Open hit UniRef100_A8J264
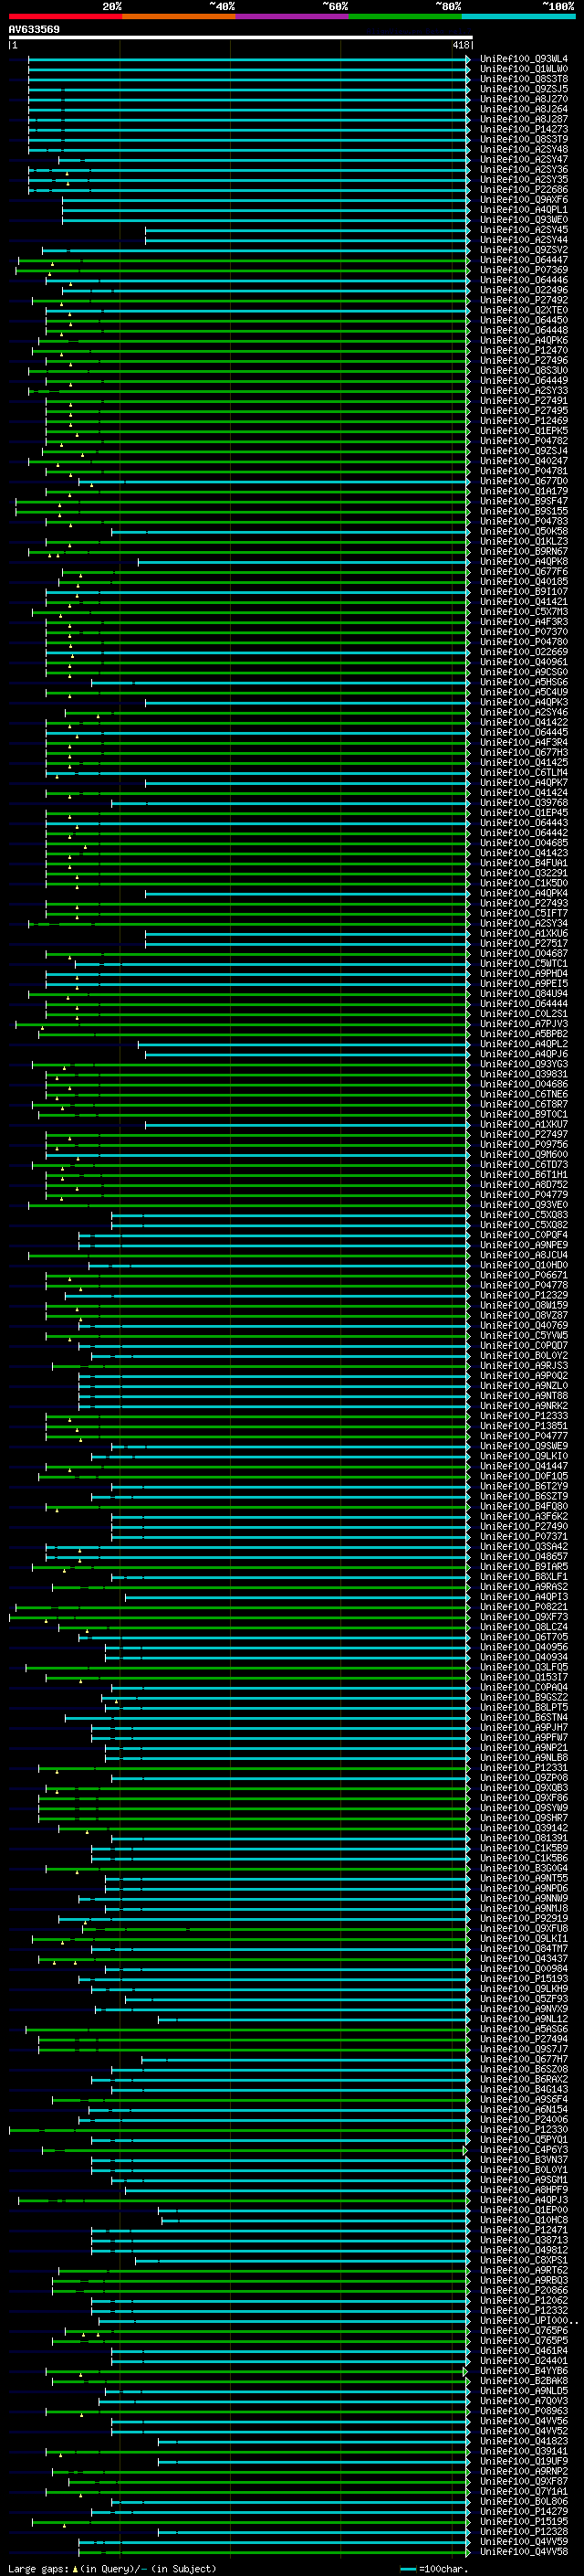The width and height of the screenshot is (584, 2576). [524, 109]
